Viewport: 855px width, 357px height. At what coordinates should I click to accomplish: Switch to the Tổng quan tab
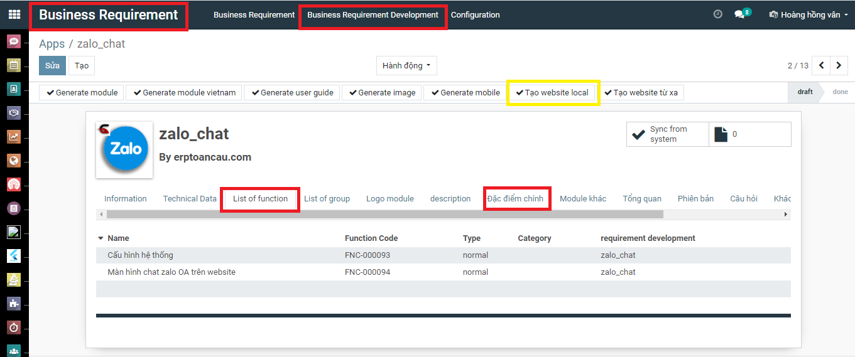click(642, 198)
